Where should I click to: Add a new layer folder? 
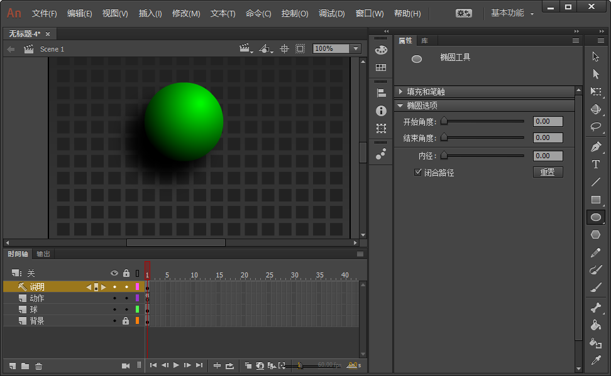click(x=25, y=366)
